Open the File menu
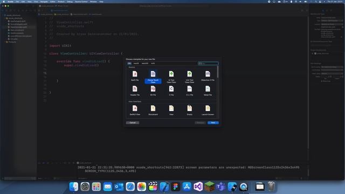 (17, 2)
